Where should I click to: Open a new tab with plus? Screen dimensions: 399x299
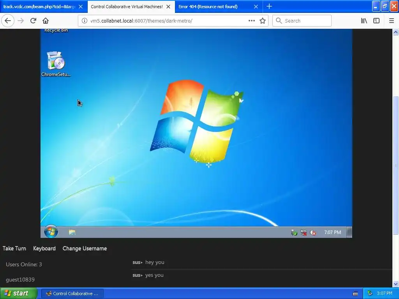click(x=269, y=6)
